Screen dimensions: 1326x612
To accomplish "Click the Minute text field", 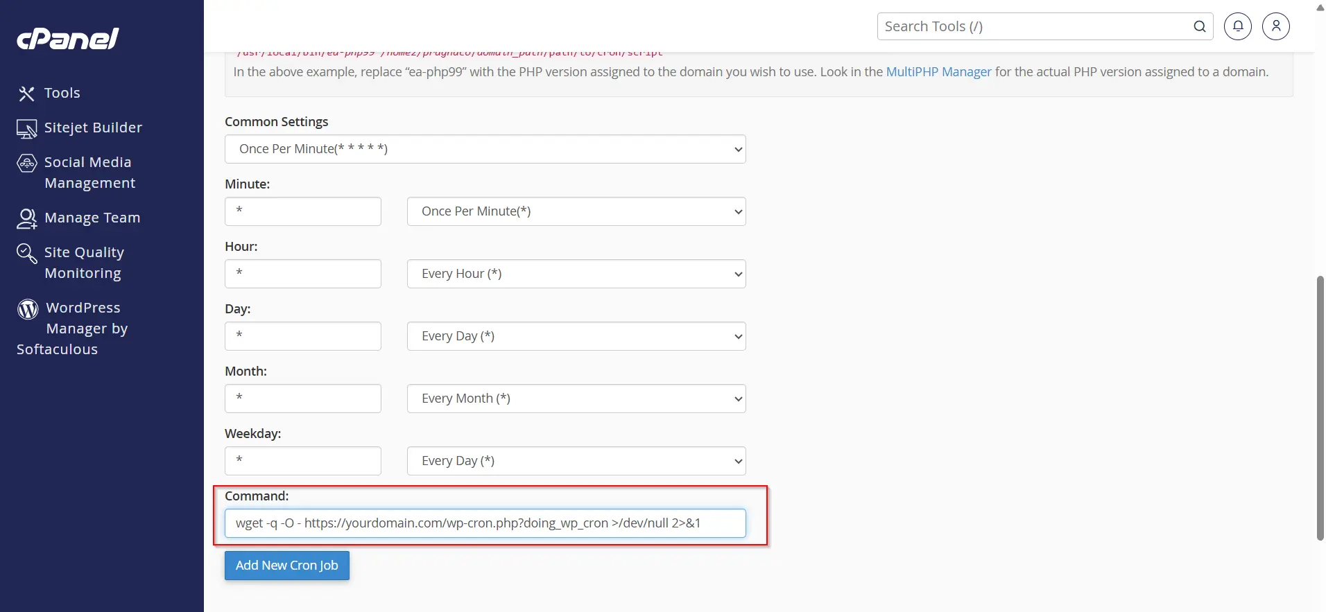I will (x=303, y=211).
